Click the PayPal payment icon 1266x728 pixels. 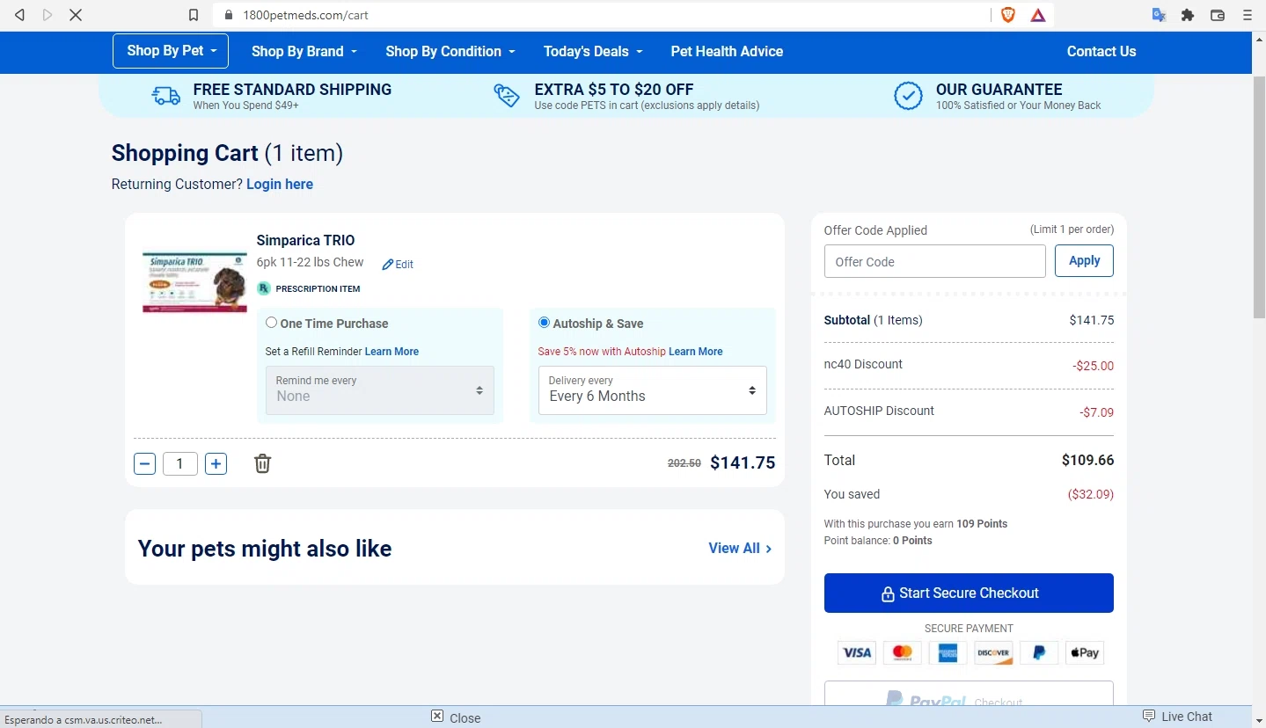click(x=1039, y=652)
